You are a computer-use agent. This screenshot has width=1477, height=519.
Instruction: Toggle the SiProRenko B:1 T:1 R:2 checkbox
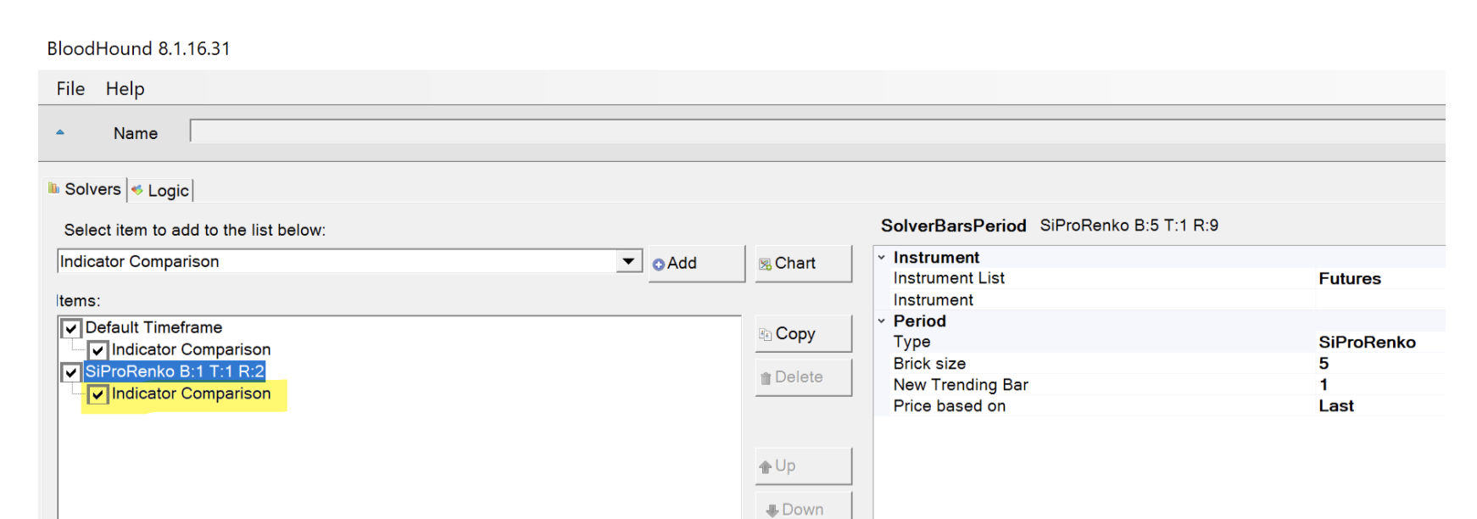coord(71,372)
